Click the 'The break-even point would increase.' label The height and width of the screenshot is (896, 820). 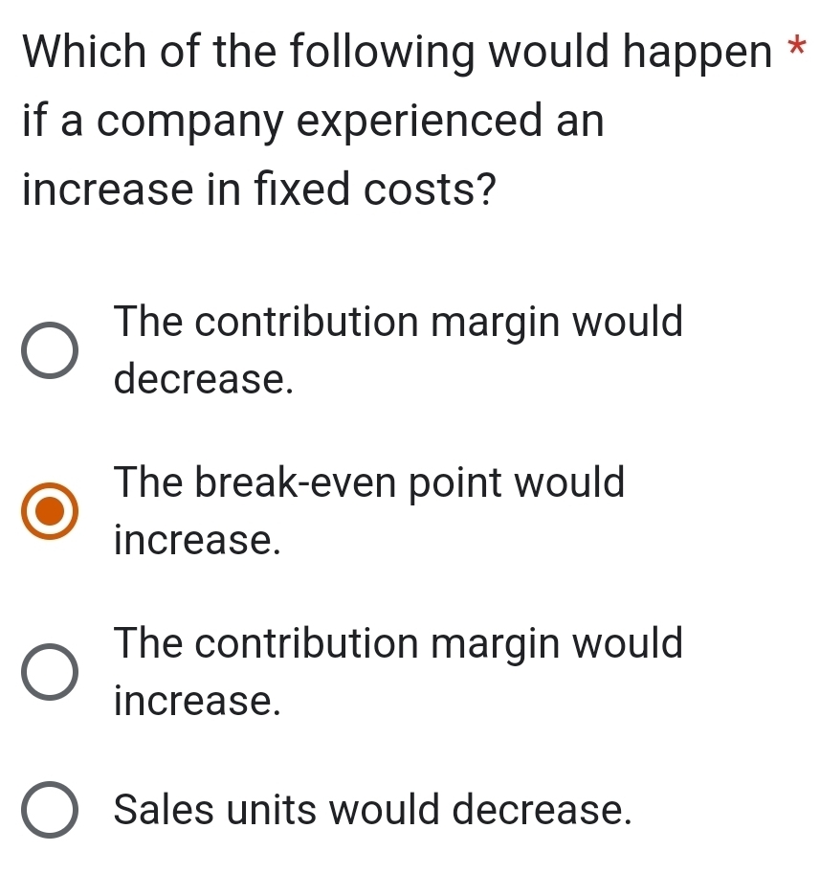pyautogui.click(x=369, y=510)
